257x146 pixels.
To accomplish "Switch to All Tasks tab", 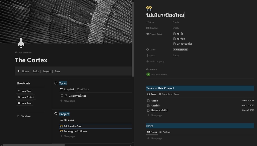I will pos(83,89).
